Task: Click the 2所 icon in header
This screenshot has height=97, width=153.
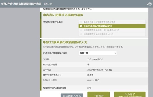Action: (x=149, y=4)
